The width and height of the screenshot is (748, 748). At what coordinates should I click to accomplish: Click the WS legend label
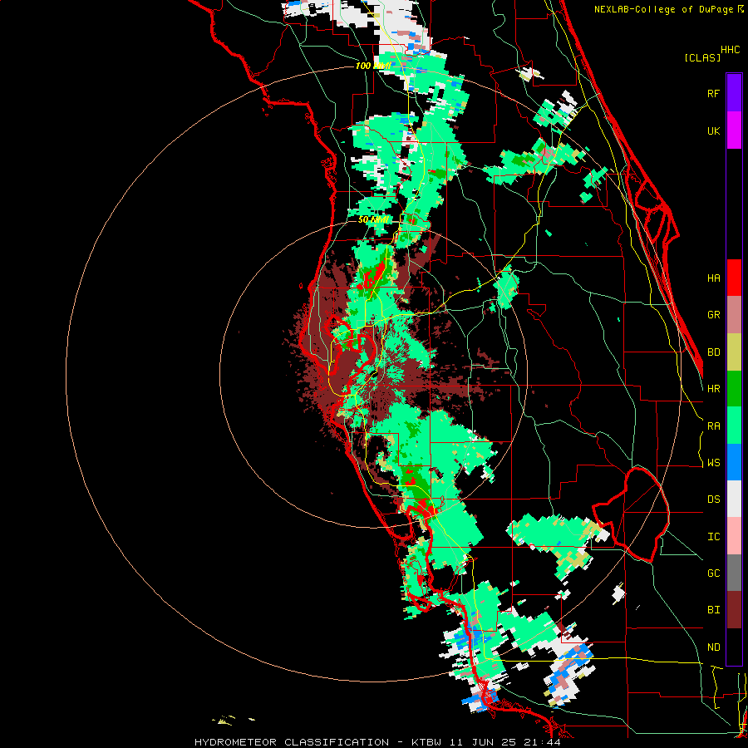tap(713, 463)
